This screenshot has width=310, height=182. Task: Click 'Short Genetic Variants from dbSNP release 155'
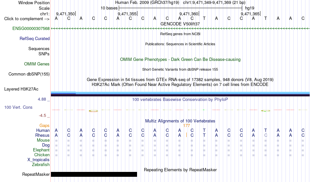click(x=180, y=69)
